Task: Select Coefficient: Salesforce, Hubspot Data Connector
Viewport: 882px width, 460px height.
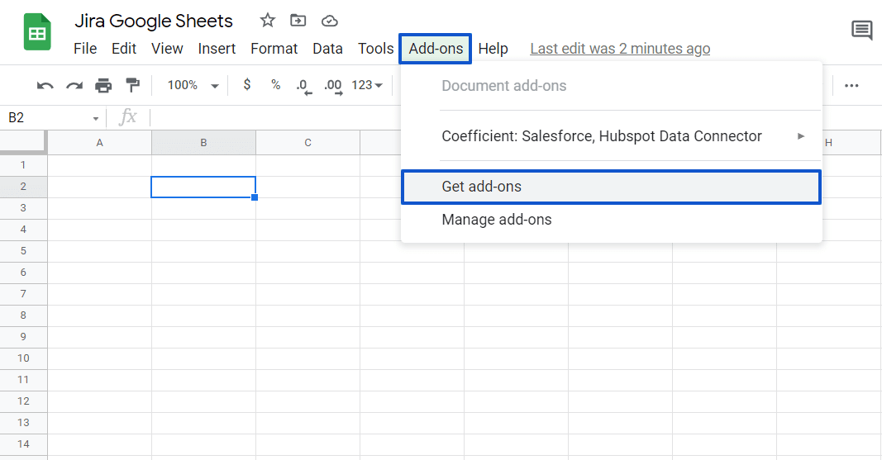Action: click(x=611, y=136)
